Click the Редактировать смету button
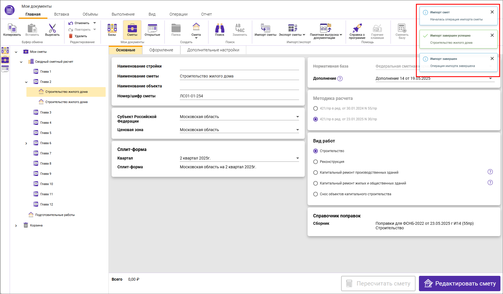The height and width of the screenshot is (294, 503). 459,283
